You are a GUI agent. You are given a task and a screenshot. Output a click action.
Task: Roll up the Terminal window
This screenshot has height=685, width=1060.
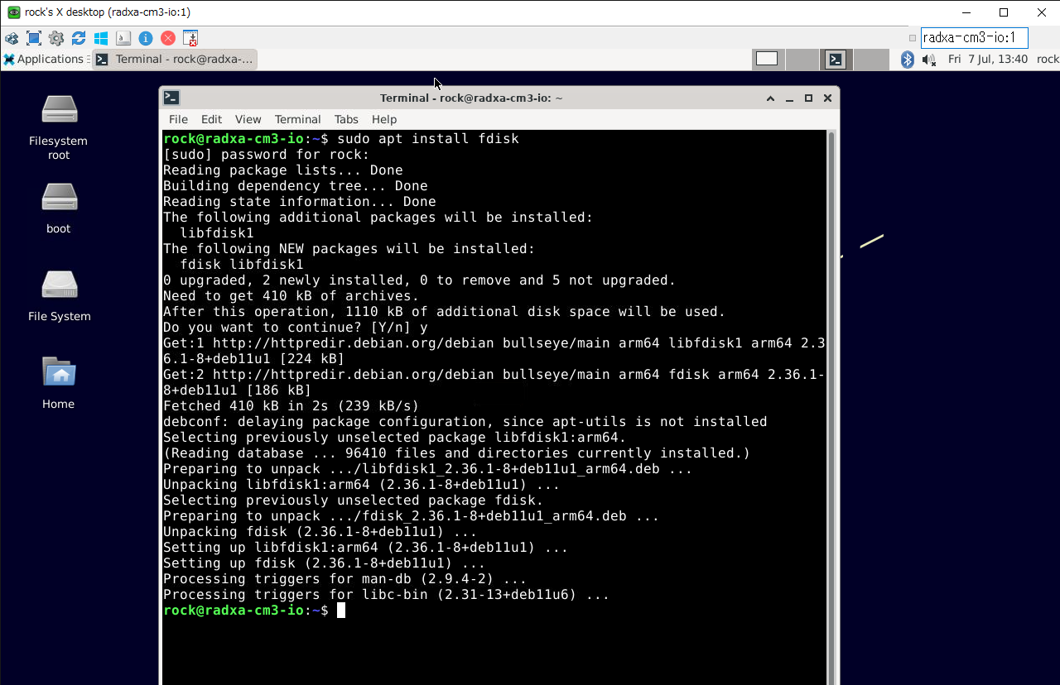770,98
